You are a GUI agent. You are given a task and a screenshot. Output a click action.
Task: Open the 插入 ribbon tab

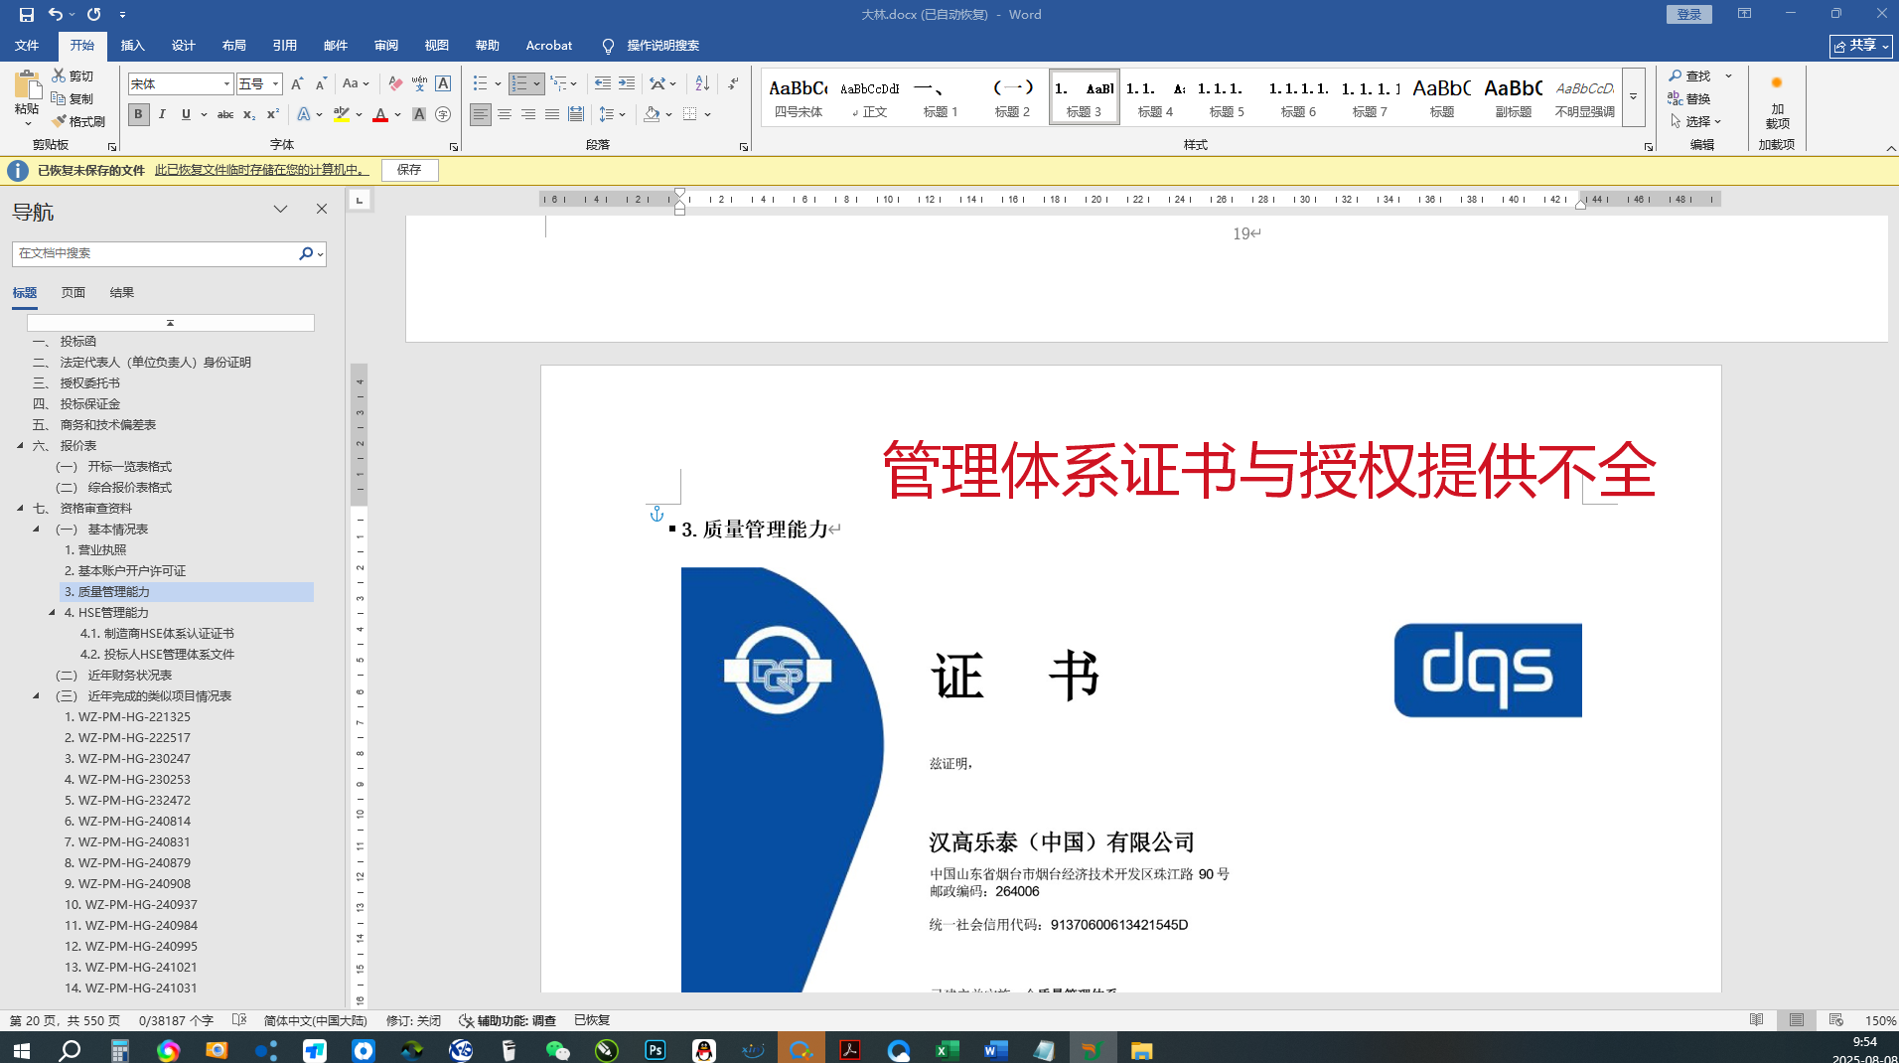click(132, 46)
